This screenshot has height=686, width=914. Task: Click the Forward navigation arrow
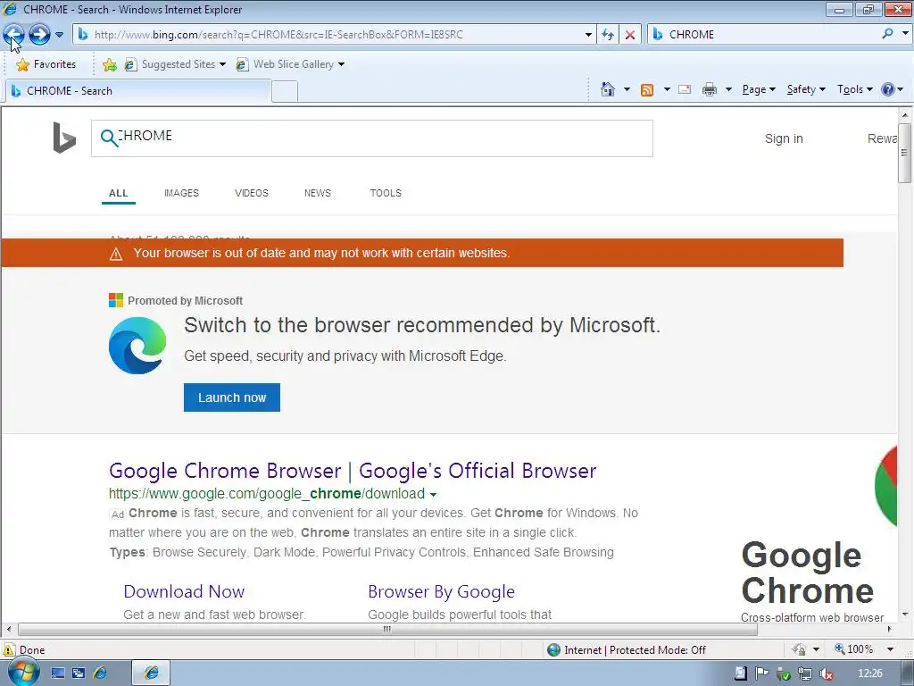(x=39, y=35)
